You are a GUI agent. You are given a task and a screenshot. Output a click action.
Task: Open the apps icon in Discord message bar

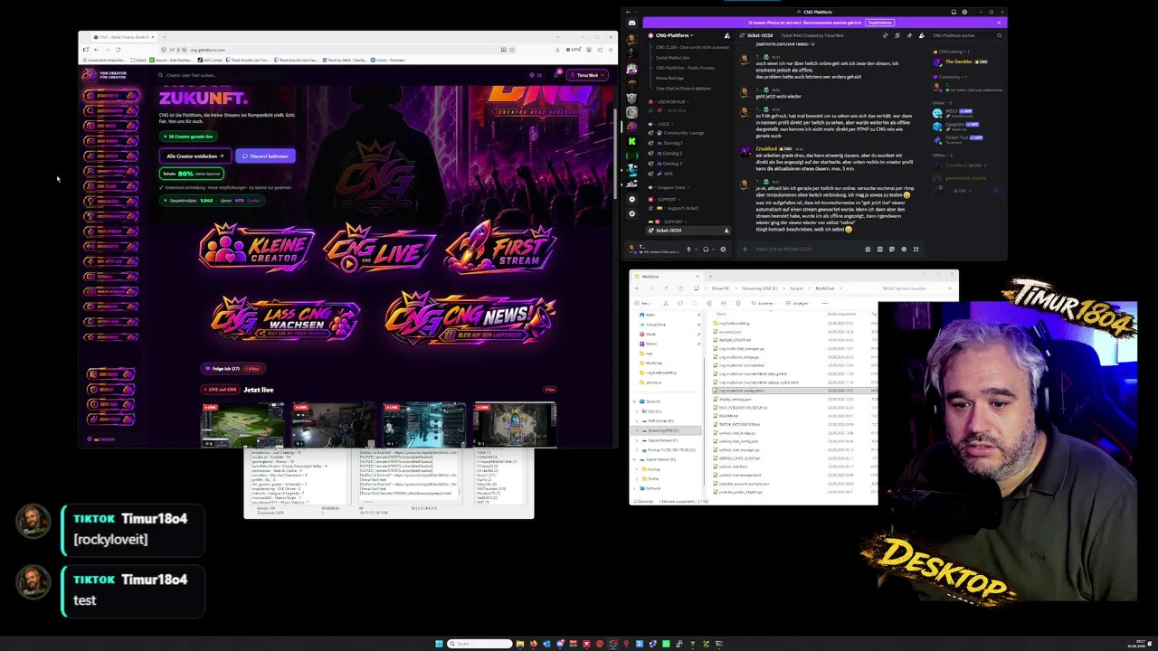pos(916,249)
